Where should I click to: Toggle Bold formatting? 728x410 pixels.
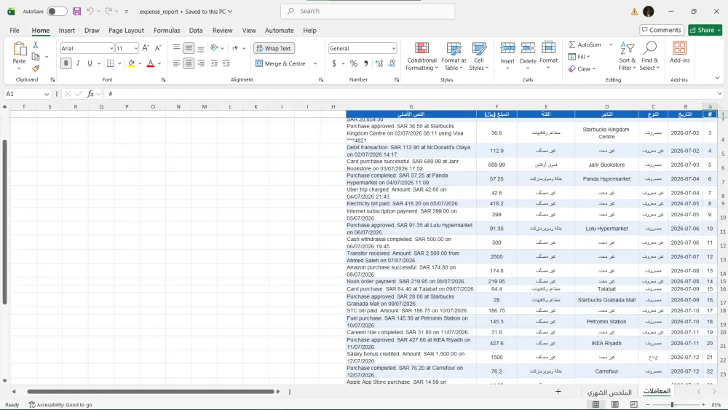66,63
